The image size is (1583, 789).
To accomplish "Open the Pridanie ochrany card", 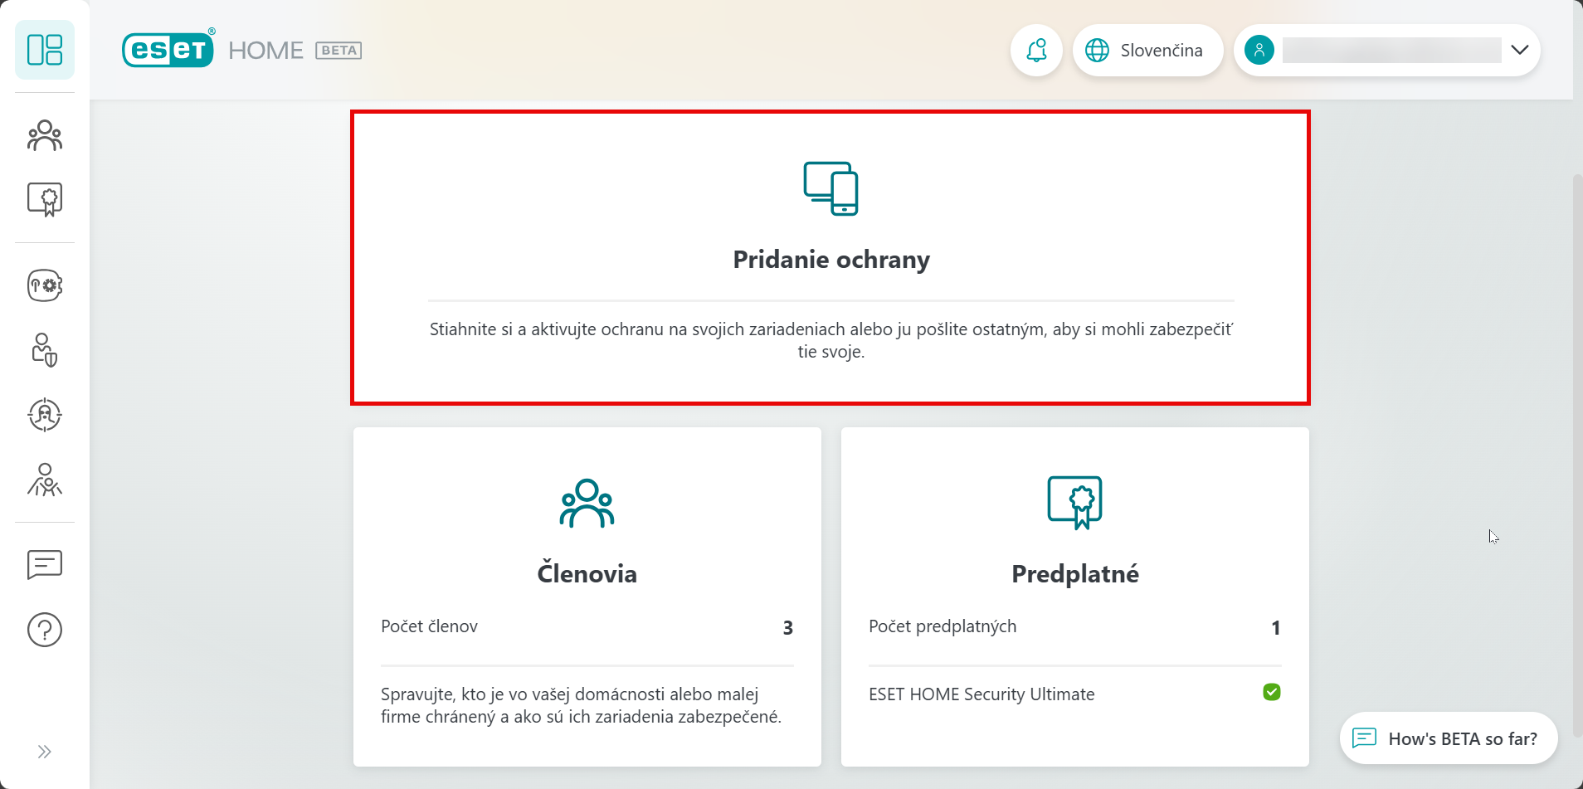I will 830,258.
